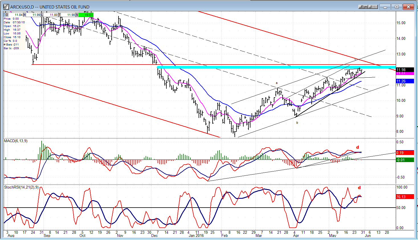Screen dimensions: 418x240
Task: Click the black 11.98 price marker on axis
Action: tap(405, 70)
